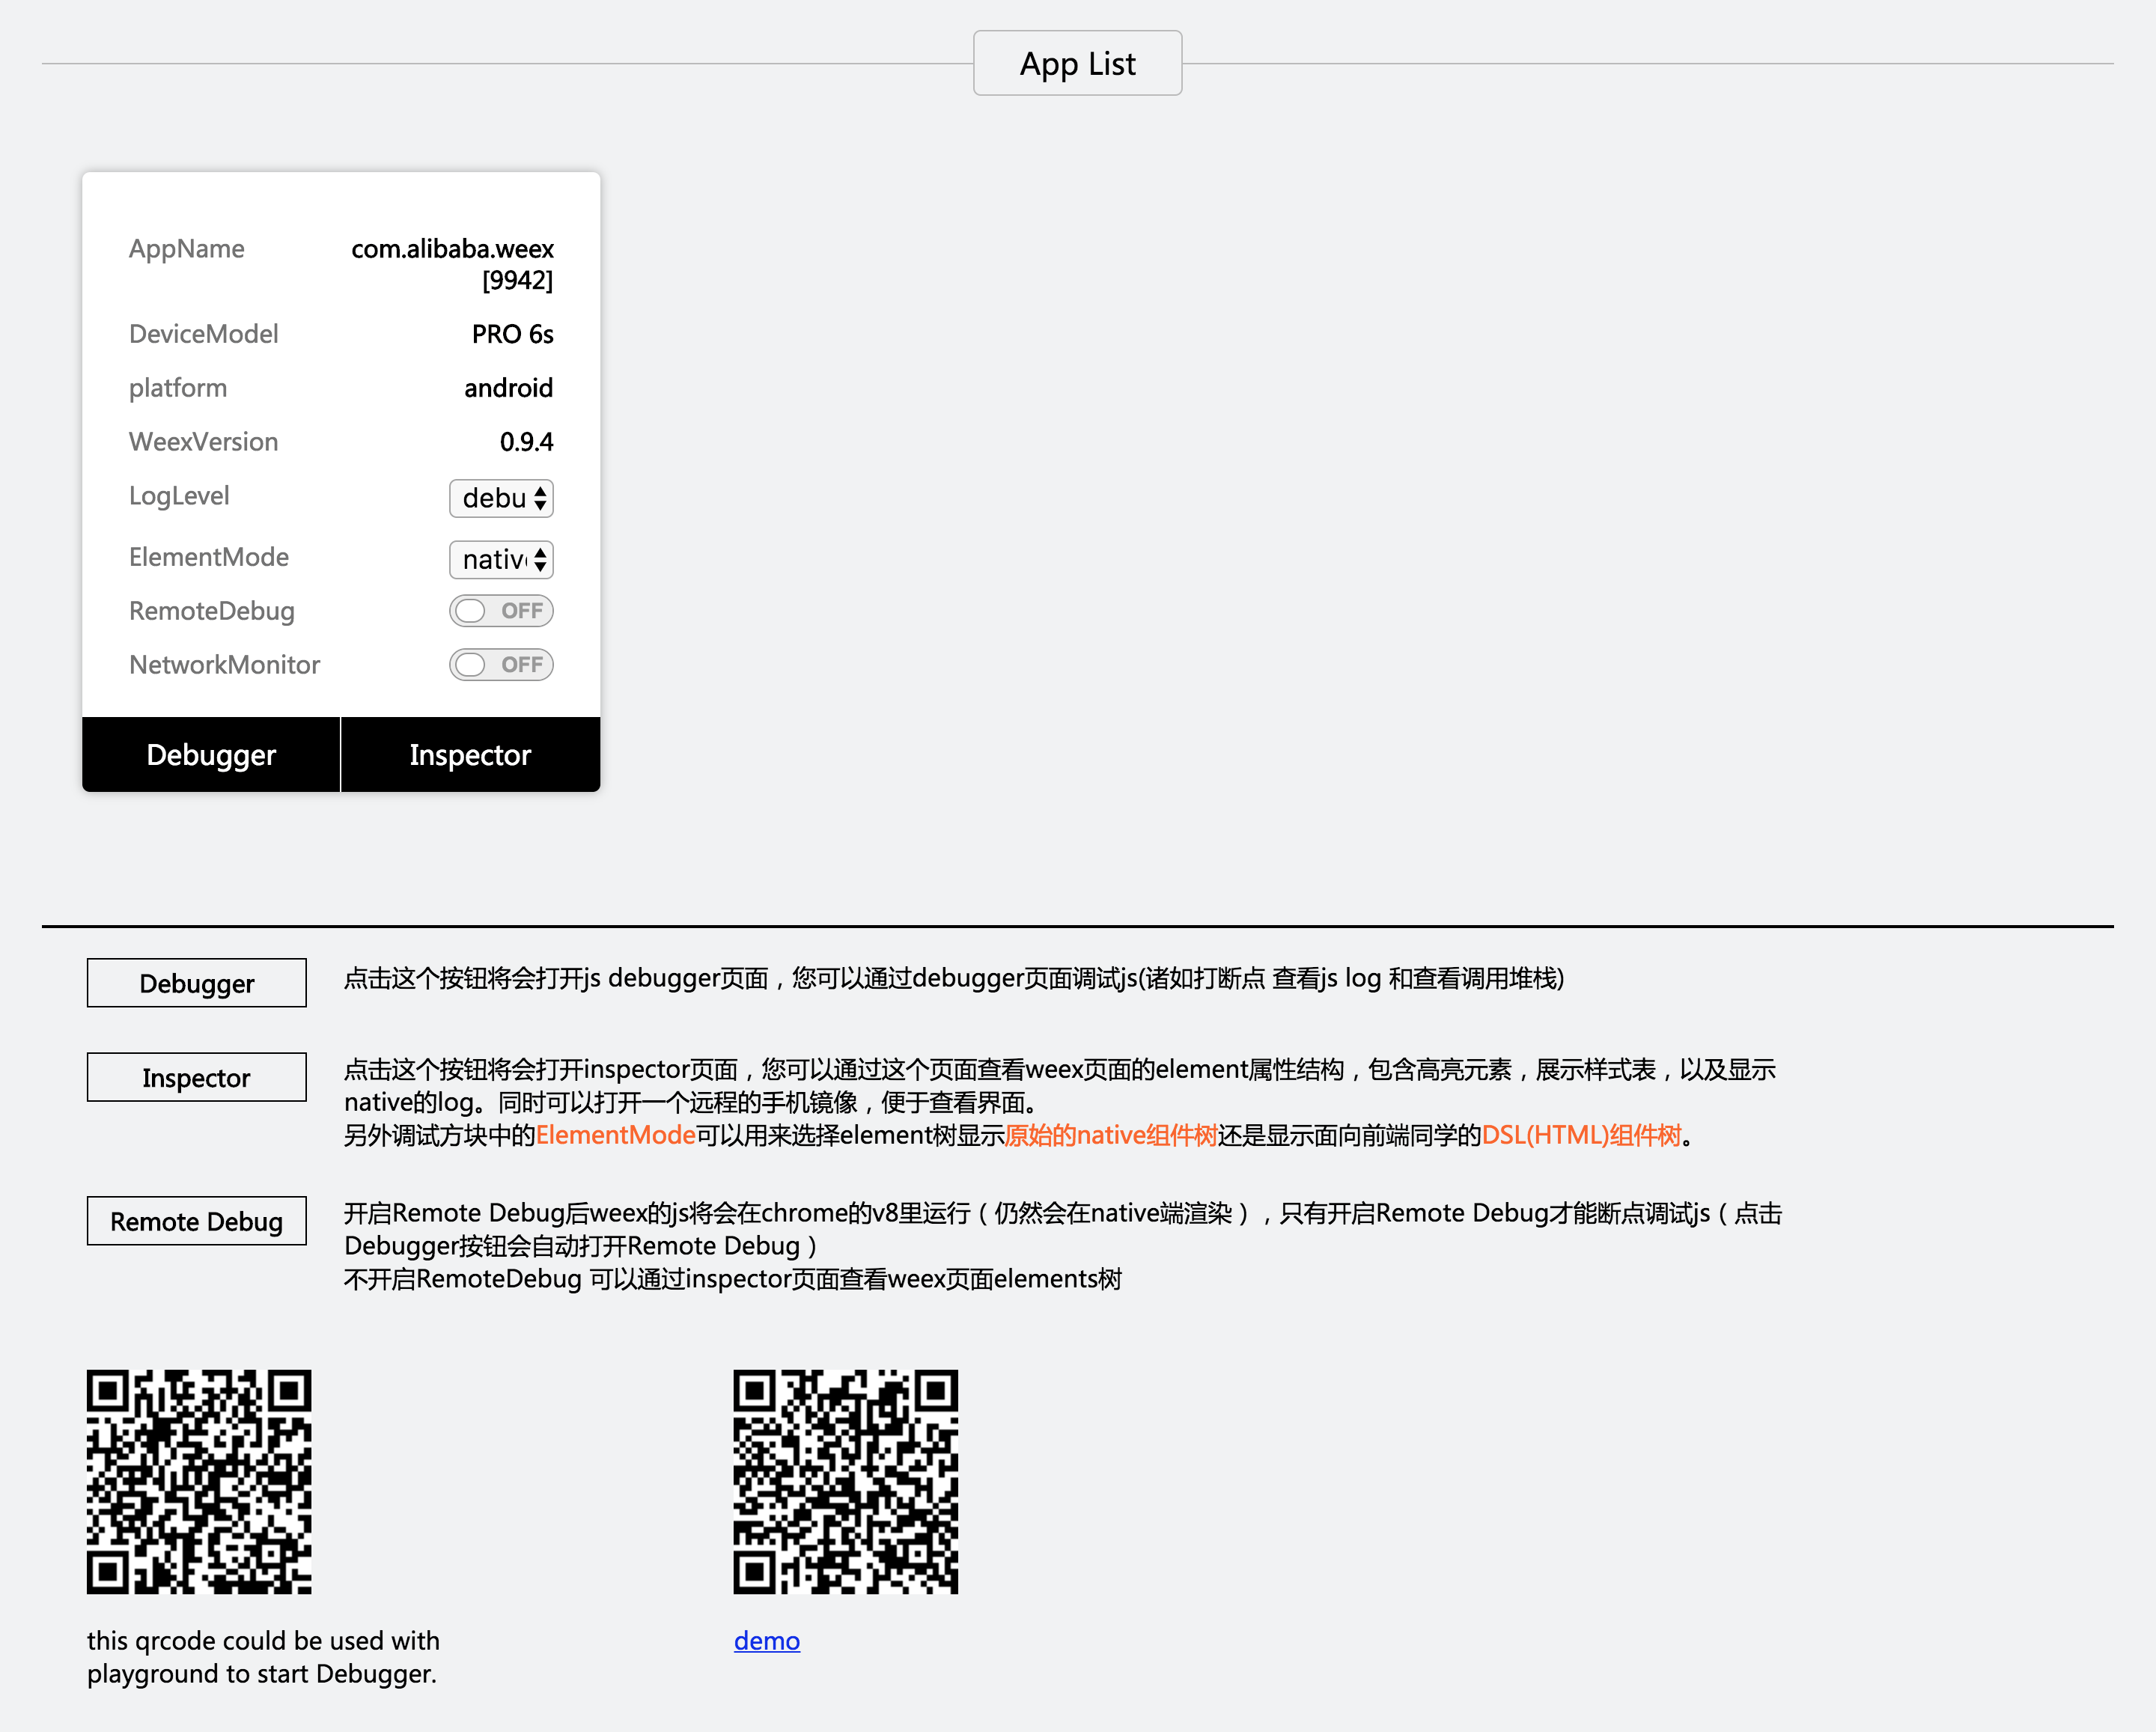The image size is (2156, 1732).
Task: Click the LogLevel label
Action: coord(179,496)
